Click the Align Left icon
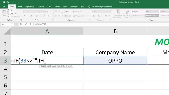The width and height of the screenshot is (169, 95). point(56,16)
